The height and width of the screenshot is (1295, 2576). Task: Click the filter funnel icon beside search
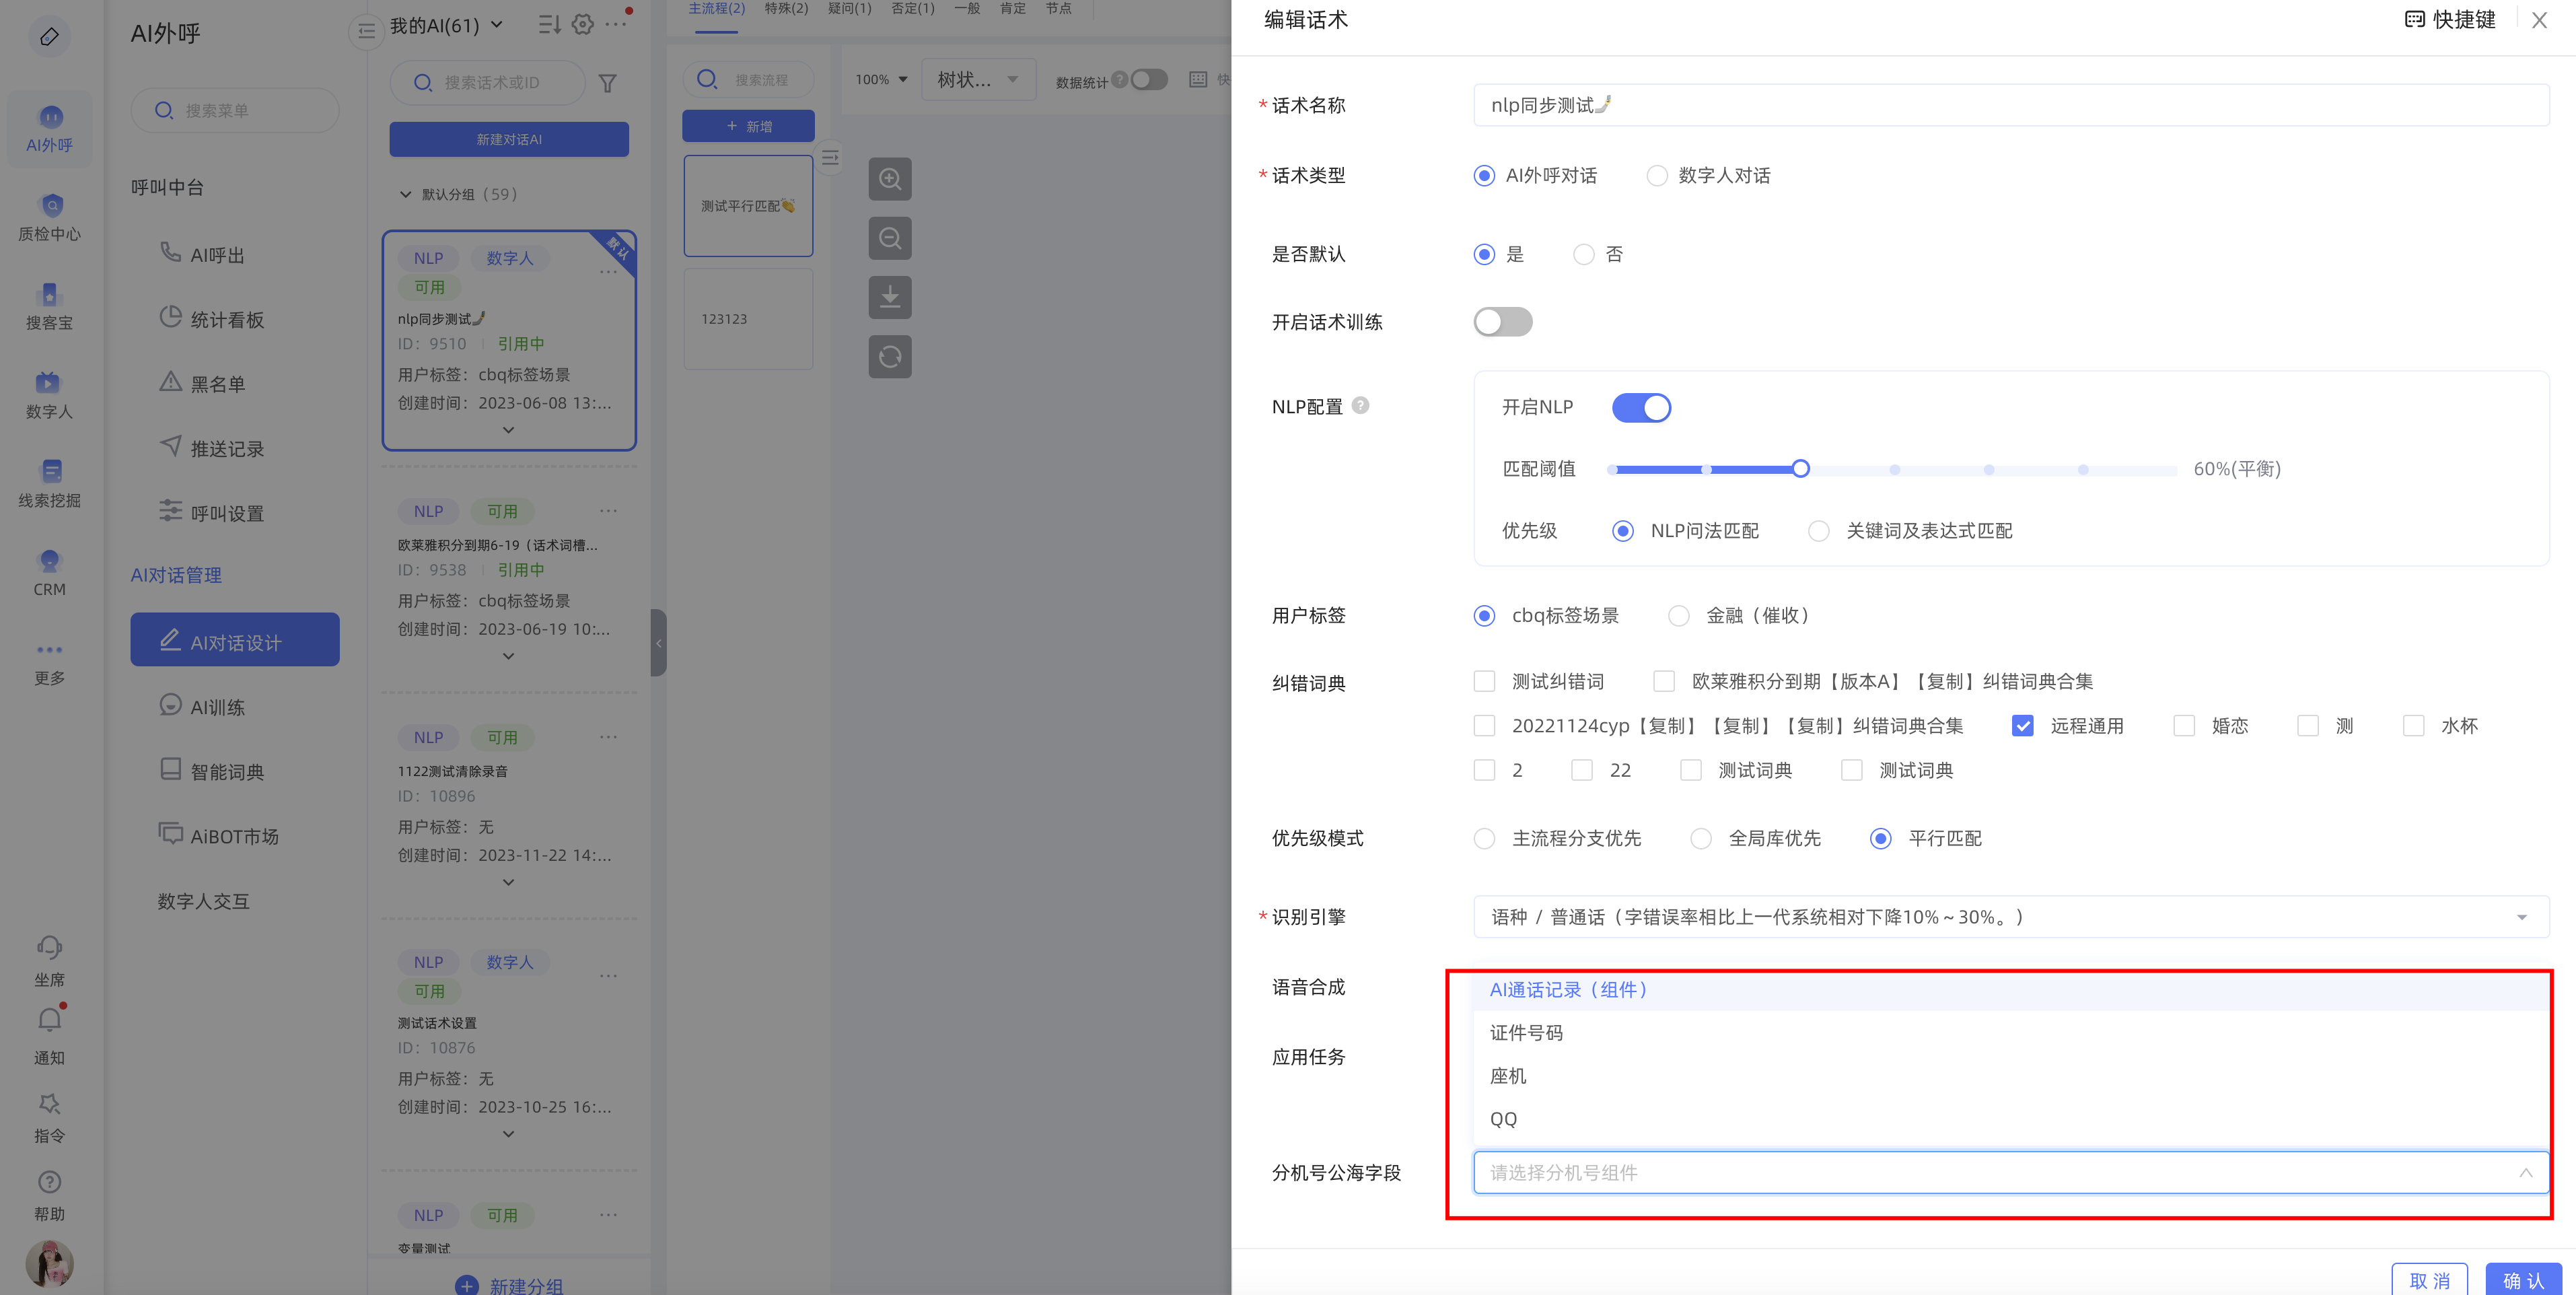pos(607,83)
